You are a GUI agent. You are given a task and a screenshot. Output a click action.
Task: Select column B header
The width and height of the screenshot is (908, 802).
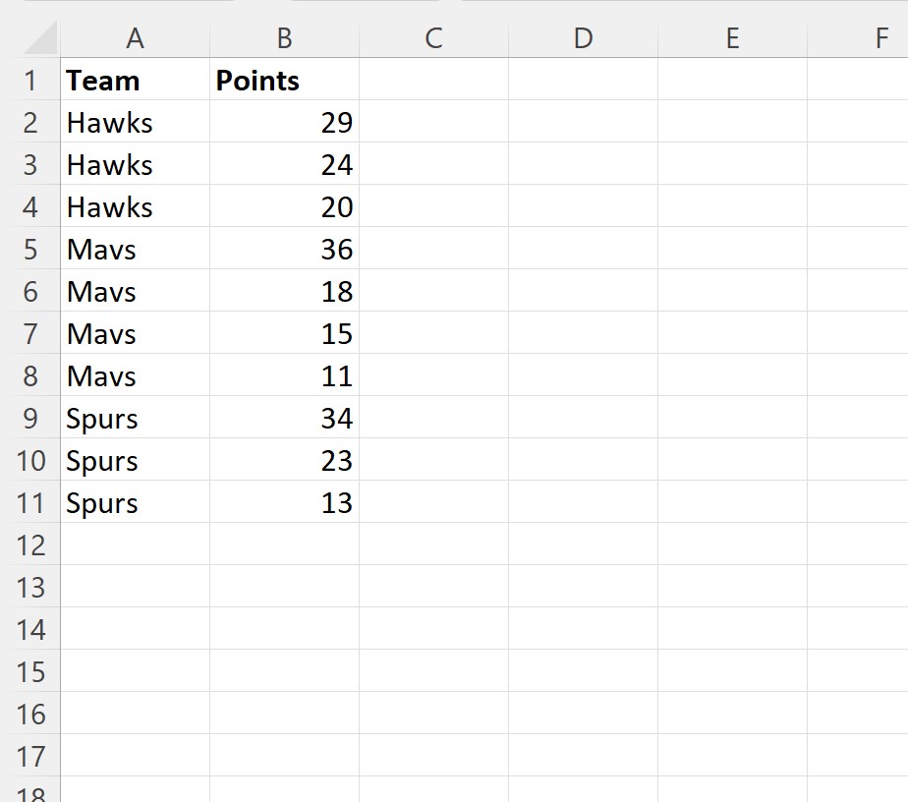284,38
